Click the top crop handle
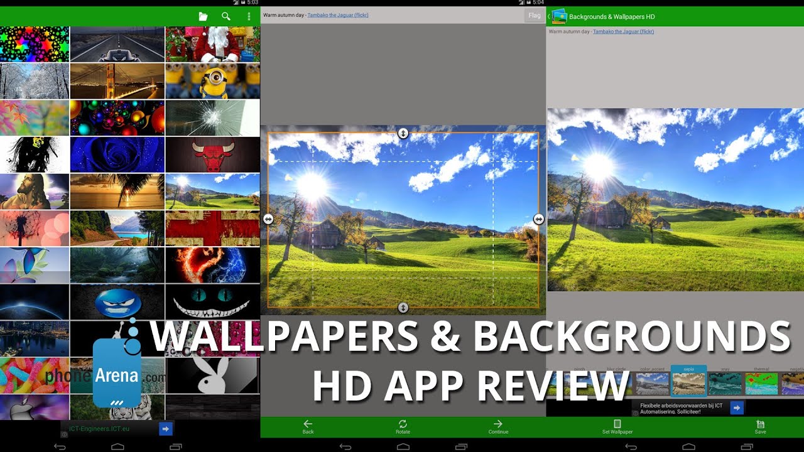 click(403, 133)
